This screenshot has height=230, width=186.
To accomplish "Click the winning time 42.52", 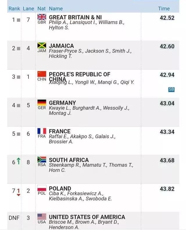I will tap(167, 18).
